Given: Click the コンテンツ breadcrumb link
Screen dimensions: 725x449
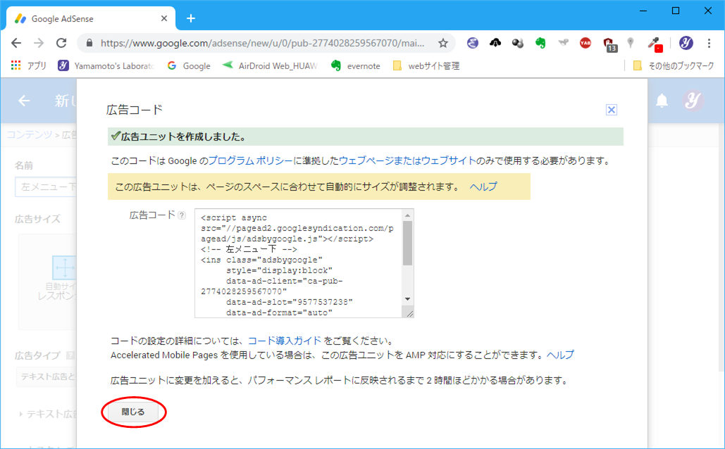Looking at the screenshot, I should pyautogui.click(x=30, y=134).
